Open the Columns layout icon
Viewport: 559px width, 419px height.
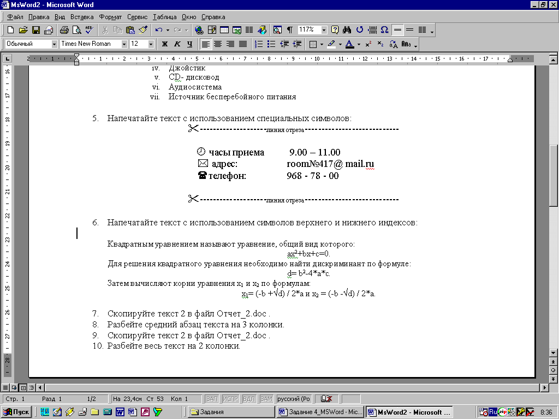point(249,31)
